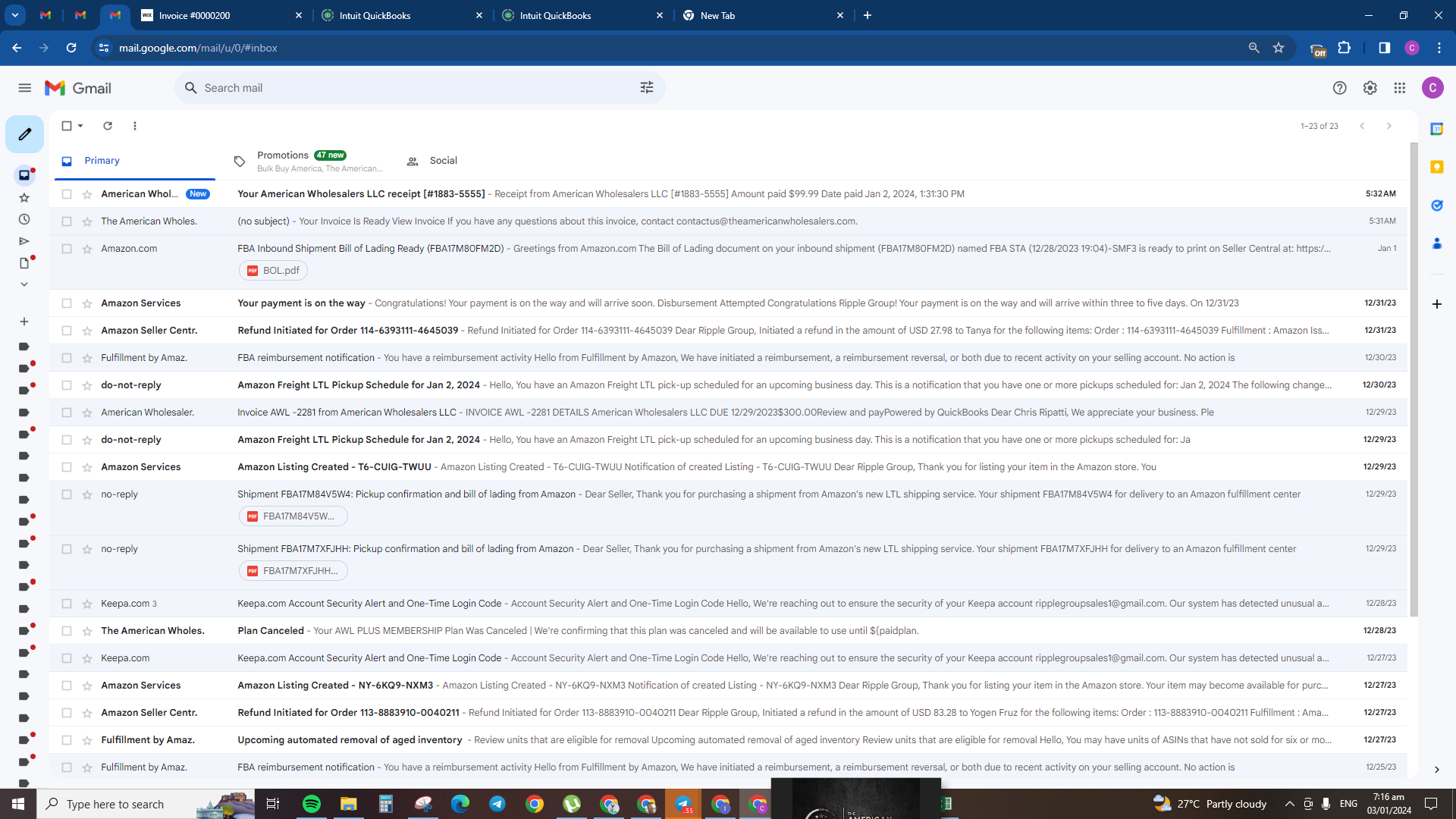Open the Spotify taskbar icon
This screenshot has height=819, width=1456.
312,804
